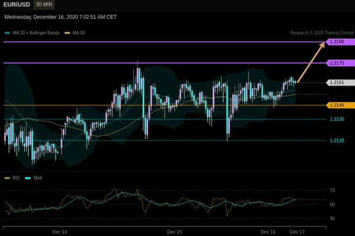The height and width of the screenshot is (236, 355).
Task: Click the 1.2175 resistance price label
Action: (340, 63)
